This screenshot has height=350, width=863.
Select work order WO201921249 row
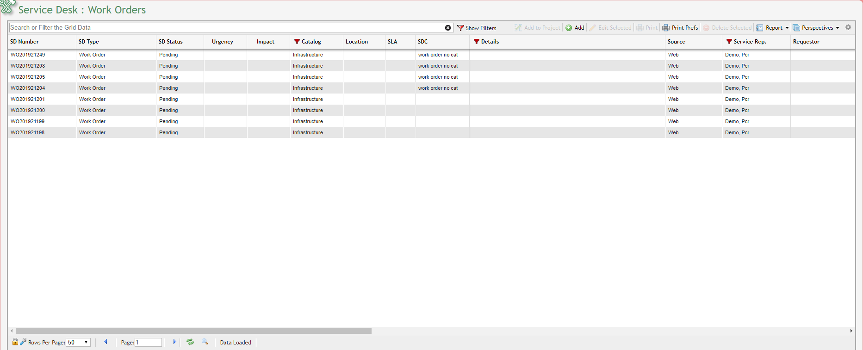click(x=28, y=55)
